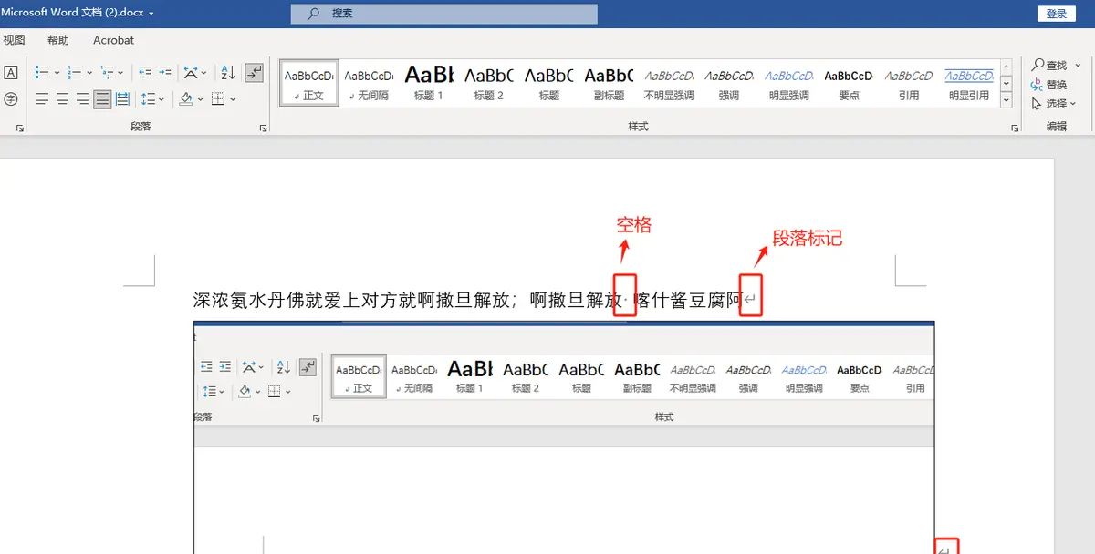
Task: Select the bulleted list icon
Action: coord(43,72)
